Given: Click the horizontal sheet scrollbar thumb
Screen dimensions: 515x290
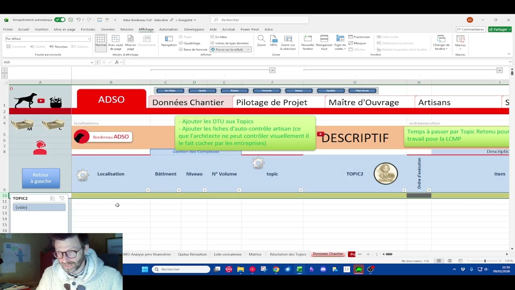Looking at the screenshot, I should point(389,254).
